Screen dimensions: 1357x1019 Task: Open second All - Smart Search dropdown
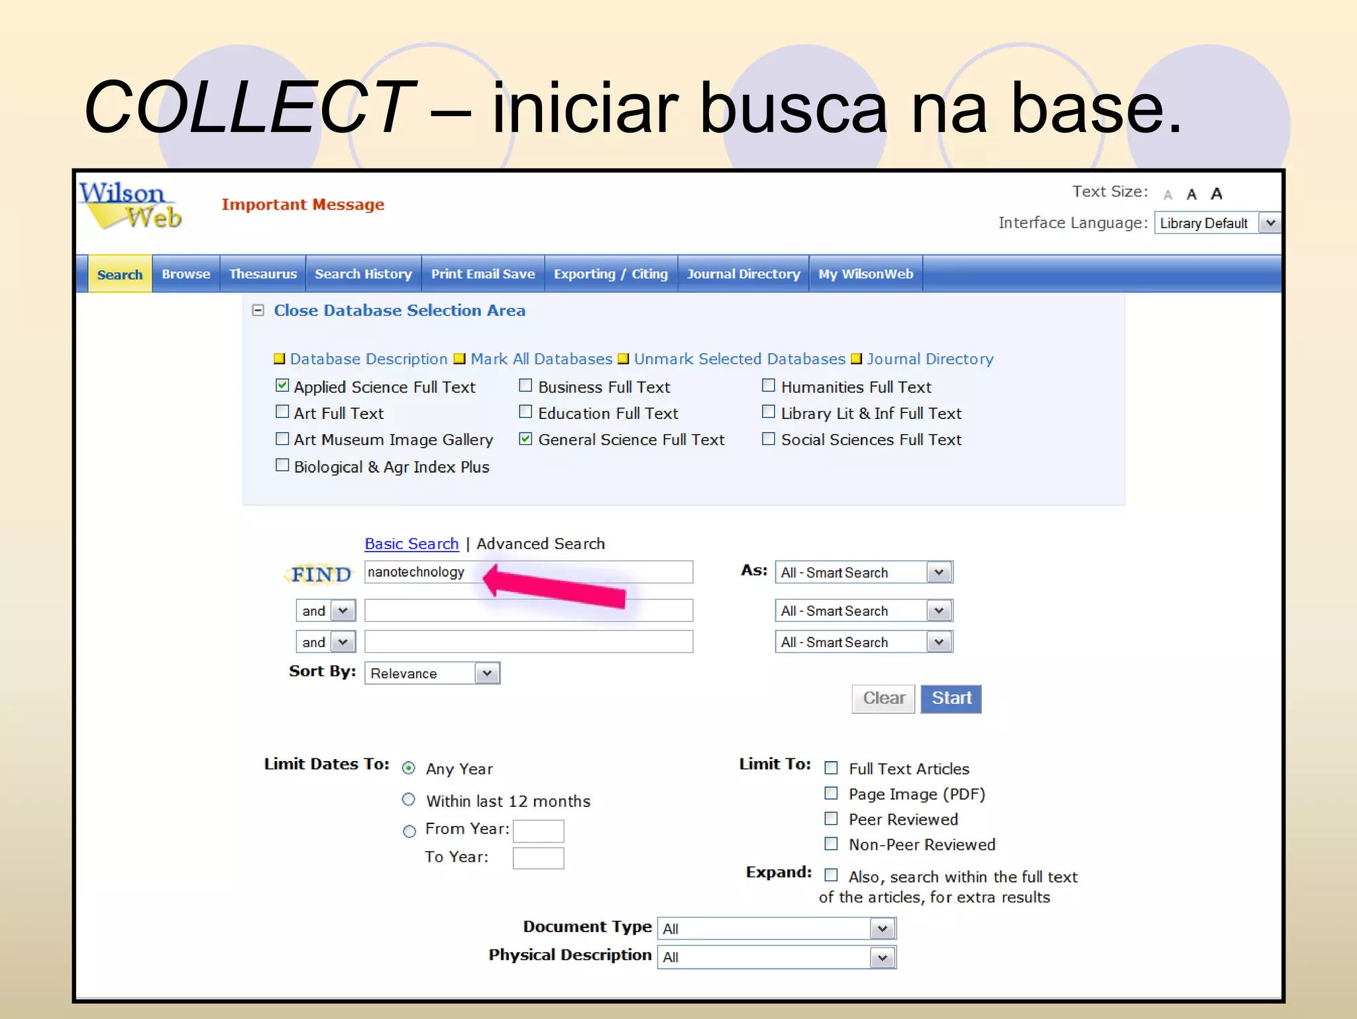point(864,611)
